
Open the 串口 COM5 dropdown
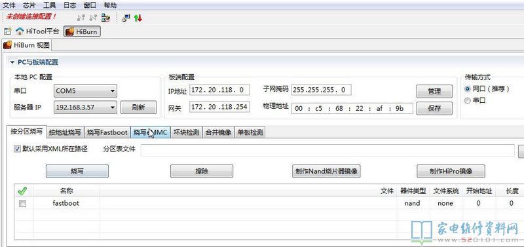[85, 90]
